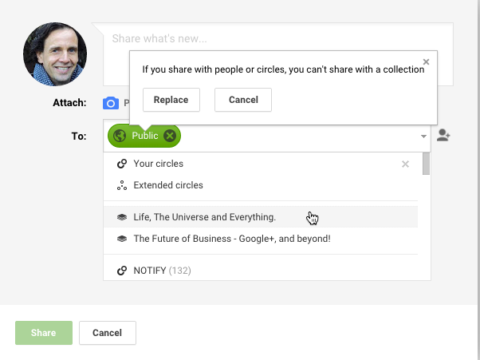Click the Extended circles dots icon
The width and height of the screenshot is (480, 360).
tap(122, 185)
